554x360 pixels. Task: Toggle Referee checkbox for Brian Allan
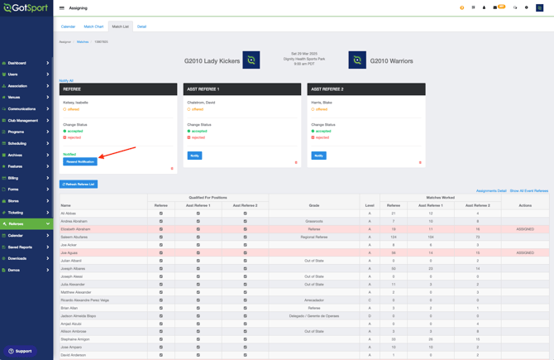pos(161,308)
